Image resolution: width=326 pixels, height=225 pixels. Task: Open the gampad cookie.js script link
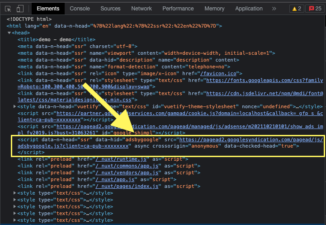(x=189, y=114)
